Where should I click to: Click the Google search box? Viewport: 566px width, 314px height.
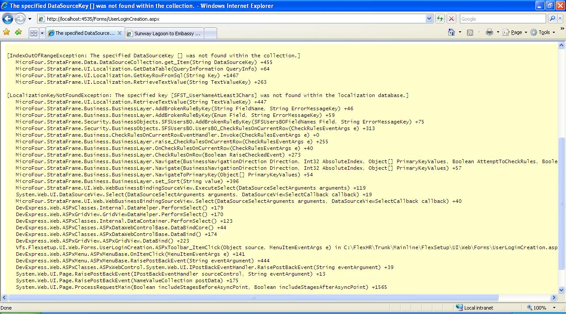[502, 19]
